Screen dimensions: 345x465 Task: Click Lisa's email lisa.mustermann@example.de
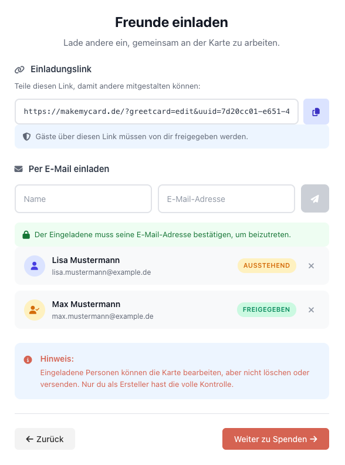102,272
